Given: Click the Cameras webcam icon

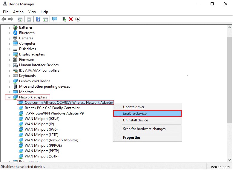Looking at the screenshot, I should tap(15, 38).
